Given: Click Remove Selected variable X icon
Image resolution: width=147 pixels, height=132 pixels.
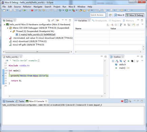Looking at the screenshot, I should pos(125,24).
